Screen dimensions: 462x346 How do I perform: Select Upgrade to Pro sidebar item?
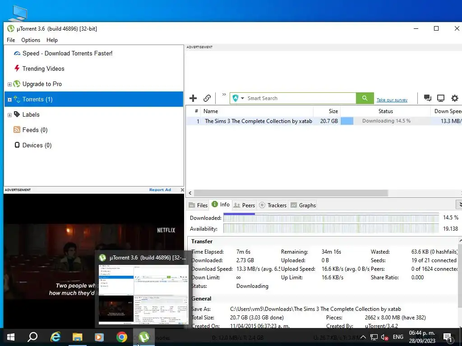(42, 84)
